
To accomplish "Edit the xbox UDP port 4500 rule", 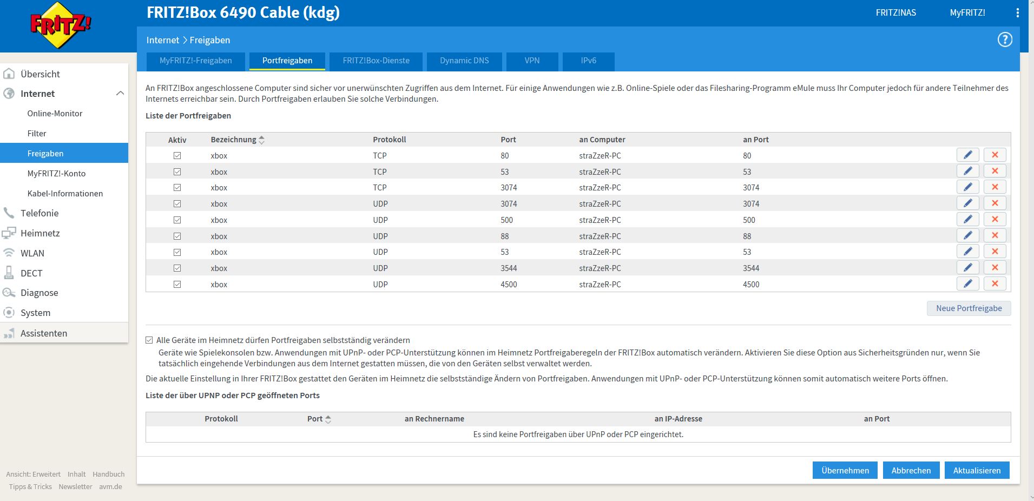I will (x=968, y=284).
